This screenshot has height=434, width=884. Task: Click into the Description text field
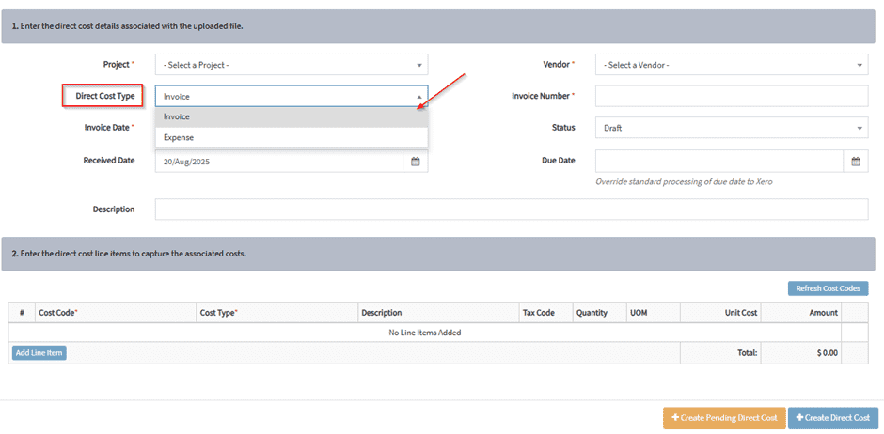[x=512, y=209]
